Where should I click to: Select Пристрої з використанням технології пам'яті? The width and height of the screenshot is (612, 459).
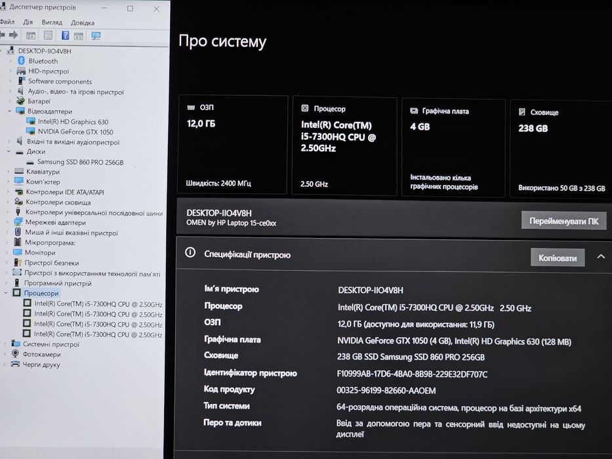coord(92,273)
